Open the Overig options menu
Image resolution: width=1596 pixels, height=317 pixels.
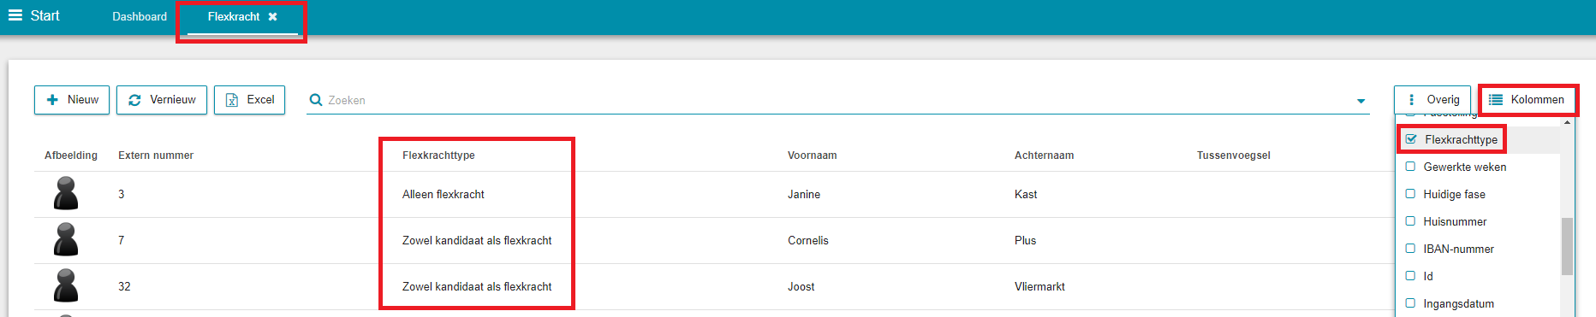coord(1432,100)
